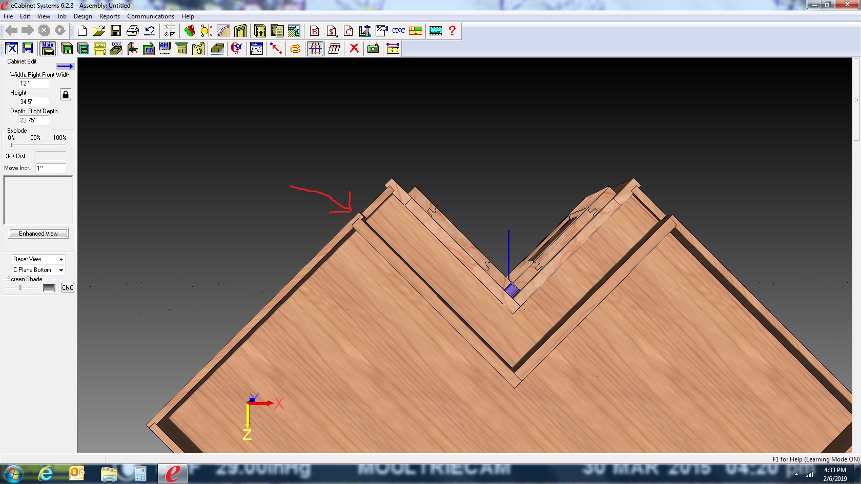
Task: Click the Enhanced View button
Action: click(x=39, y=234)
